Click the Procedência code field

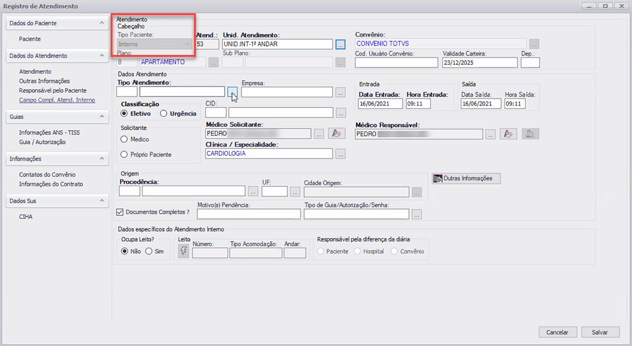(130, 191)
